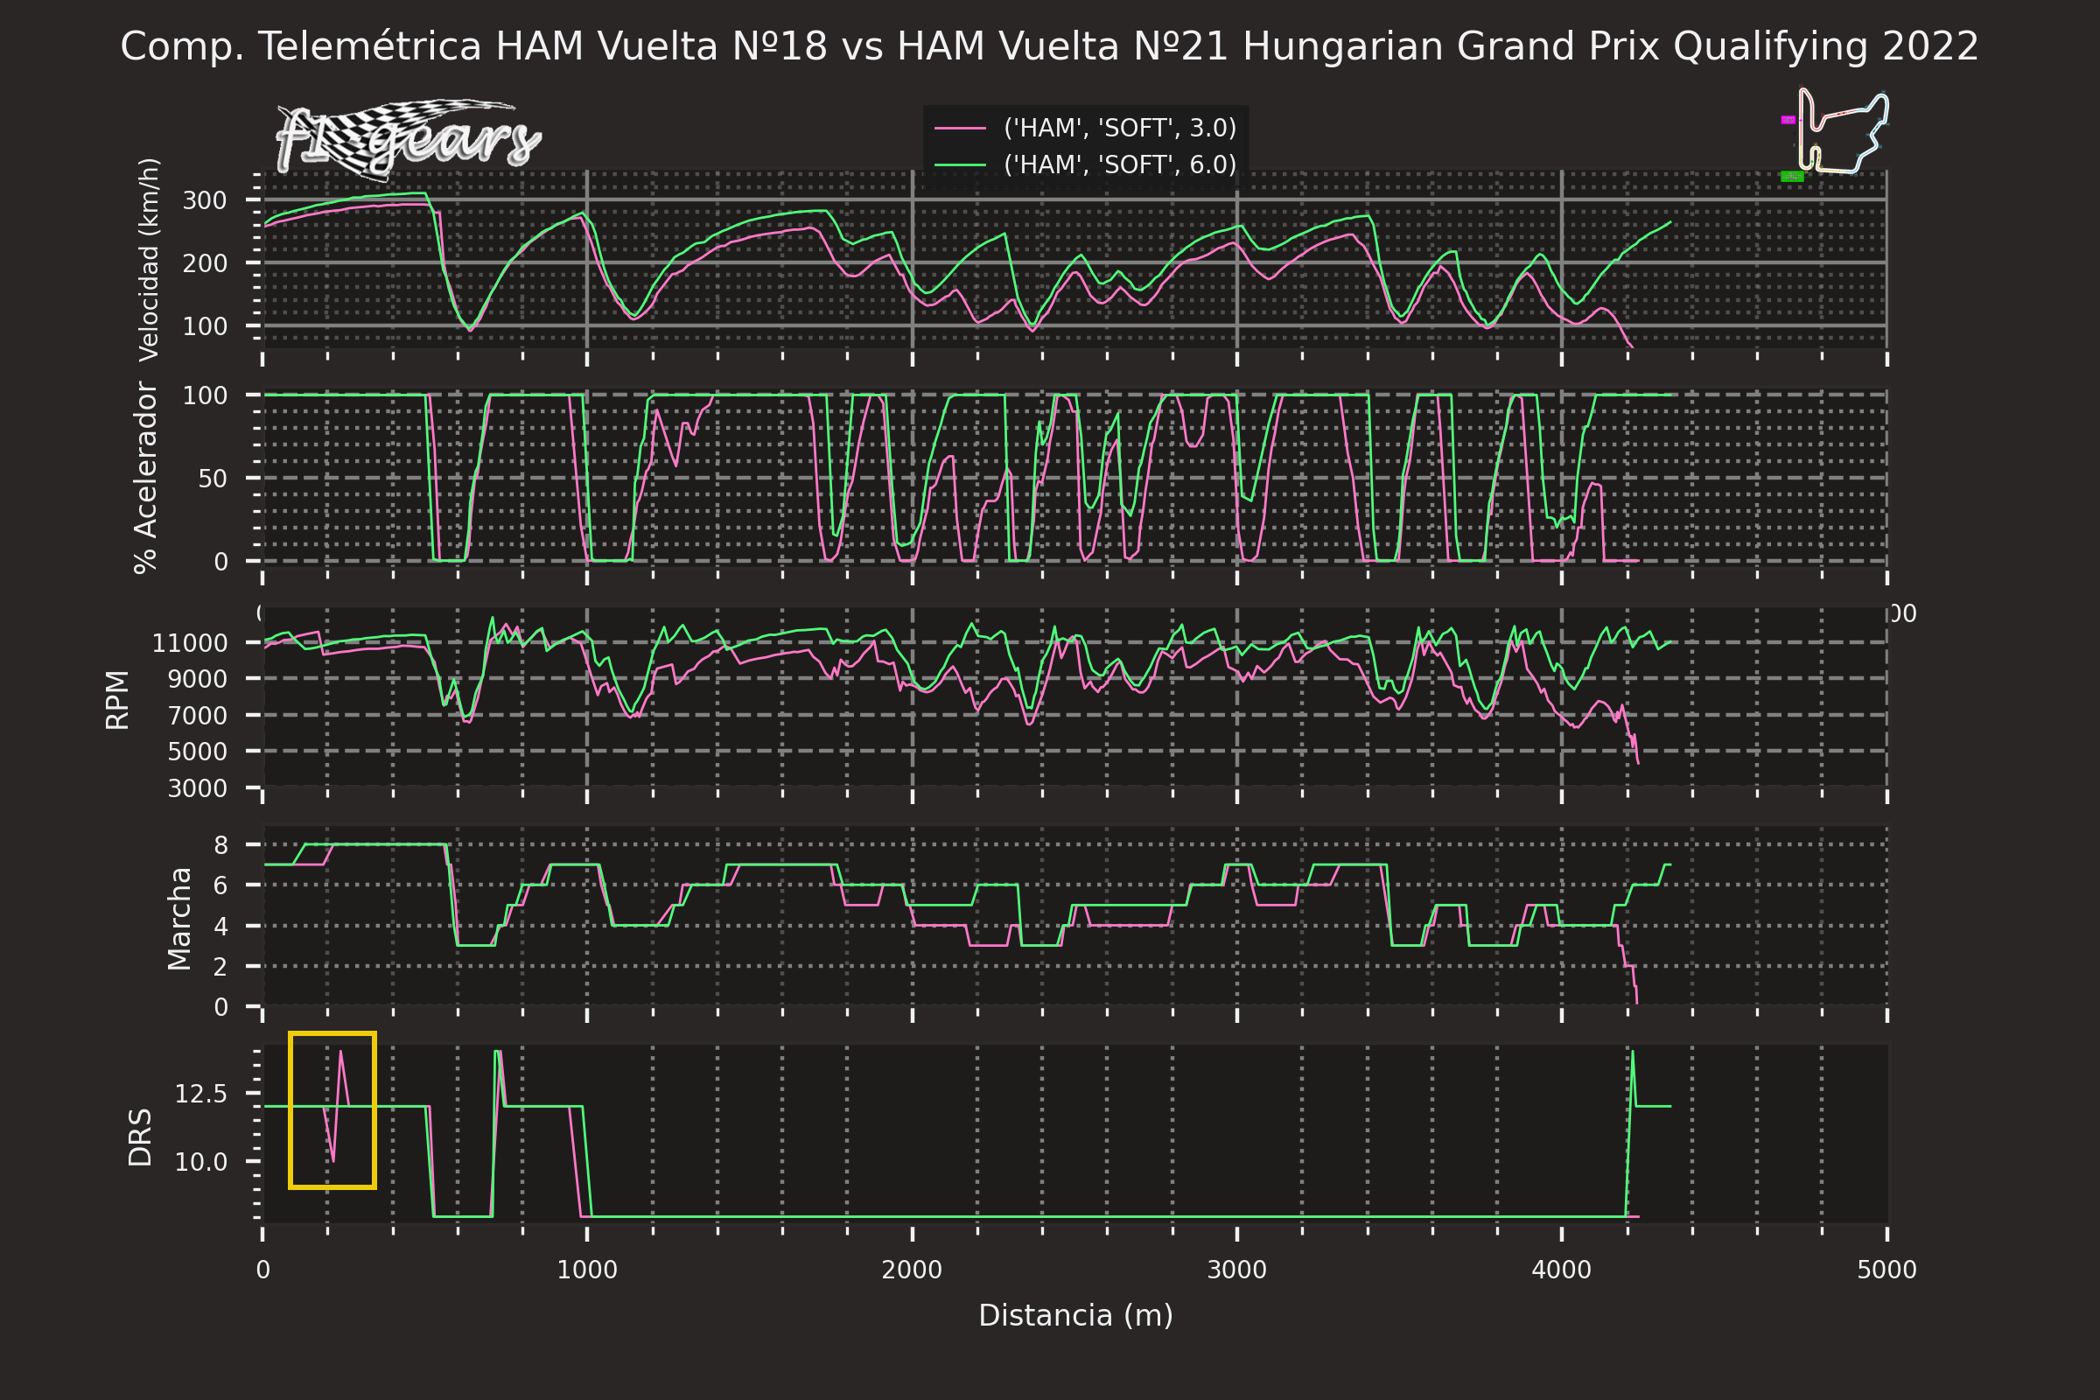
Task: Click the f1gears checkered flag logo
Action: point(408,139)
